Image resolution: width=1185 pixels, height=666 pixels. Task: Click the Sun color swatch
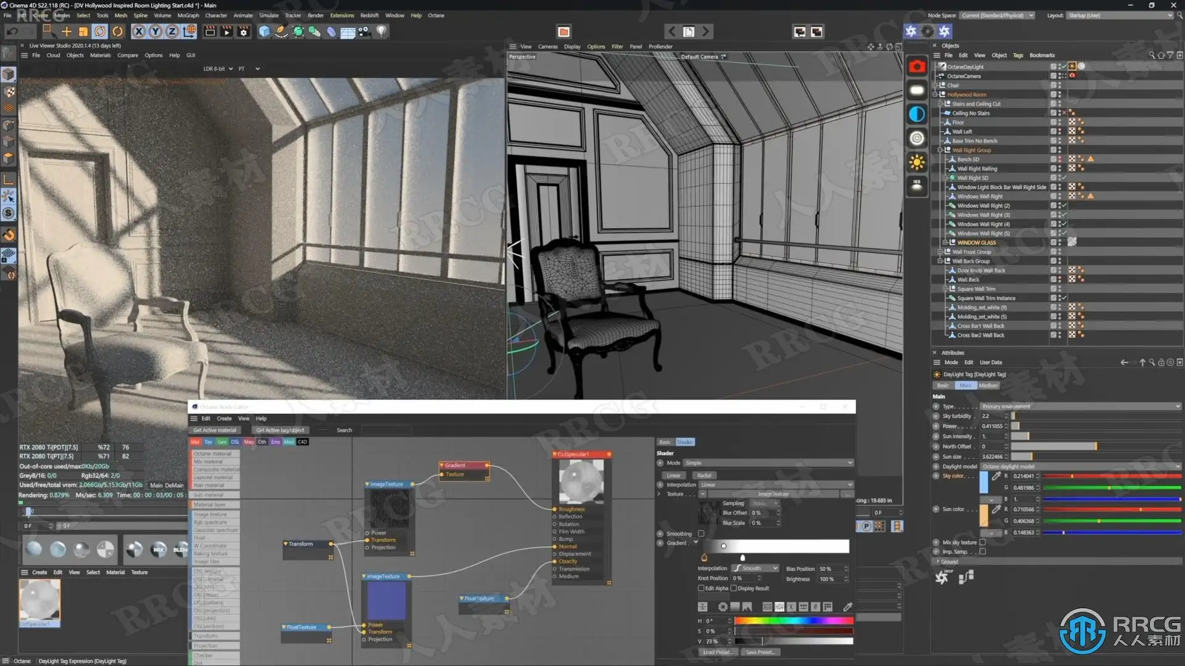(983, 516)
